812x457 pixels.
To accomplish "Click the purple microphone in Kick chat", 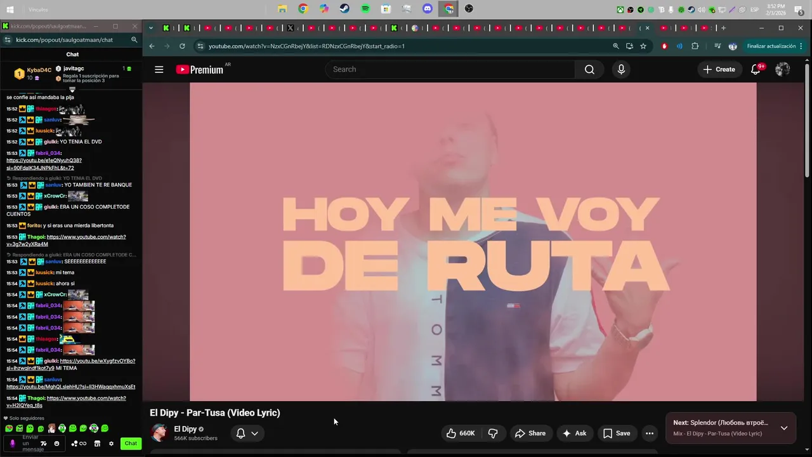I will coord(12,444).
